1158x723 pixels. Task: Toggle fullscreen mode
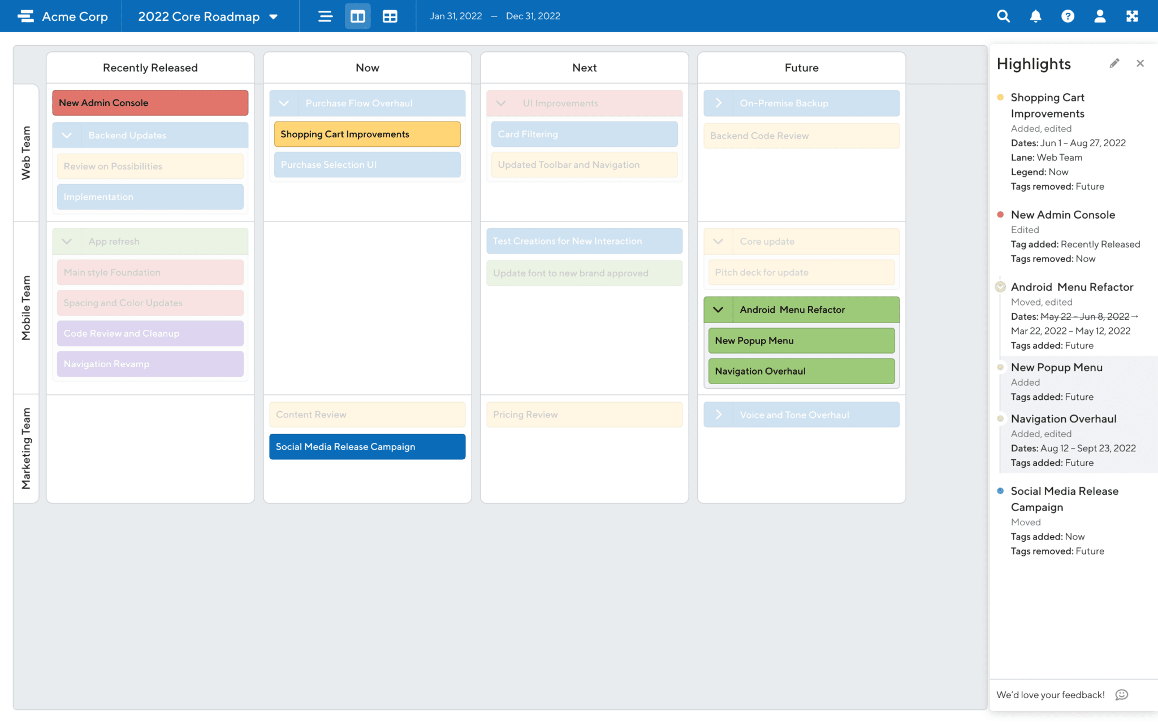click(x=1133, y=16)
